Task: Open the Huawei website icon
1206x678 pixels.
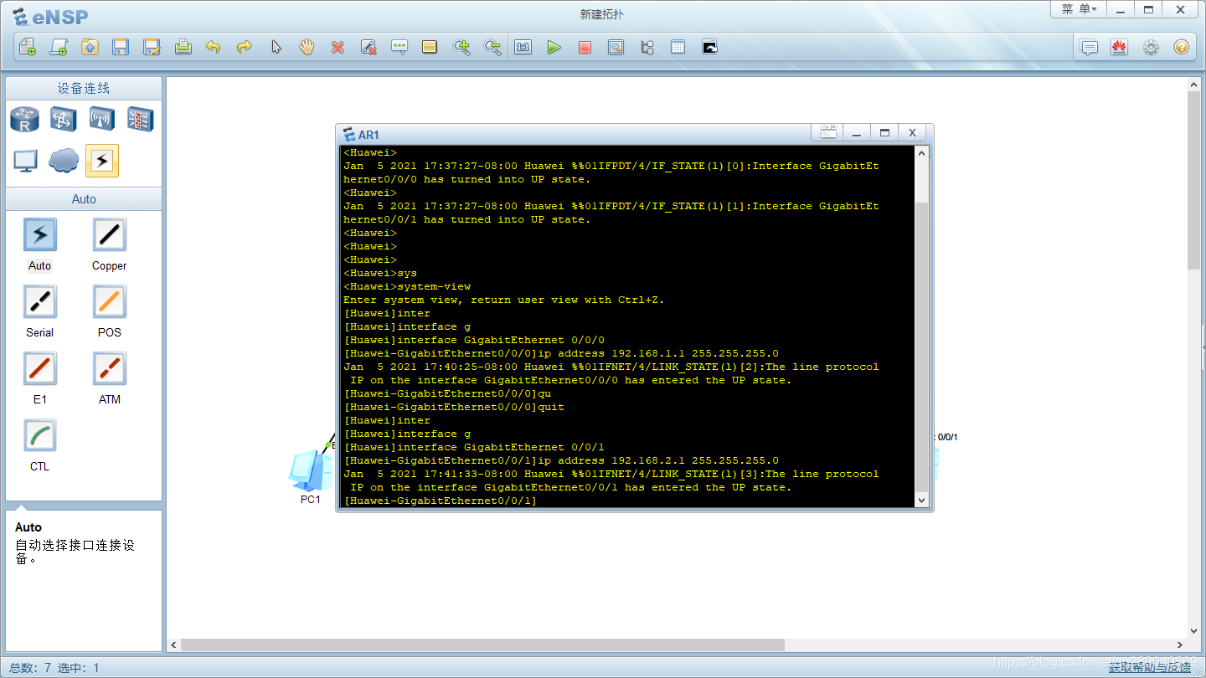Action: [1120, 48]
